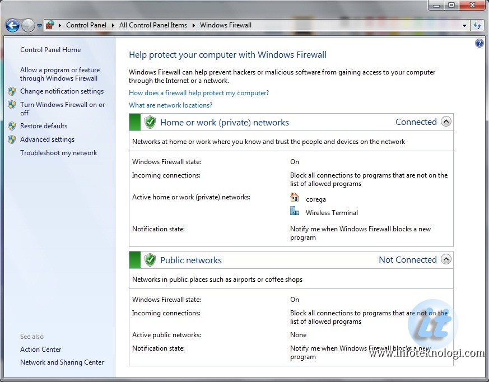The image size is (489, 382).
Task: Expand arrow after Control Panel breadcrumb
Action: pyautogui.click(x=113, y=25)
